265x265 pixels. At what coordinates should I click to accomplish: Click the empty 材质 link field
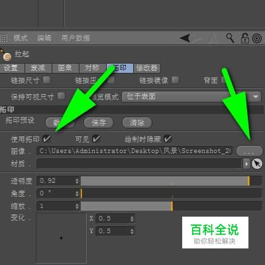coord(140,164)
